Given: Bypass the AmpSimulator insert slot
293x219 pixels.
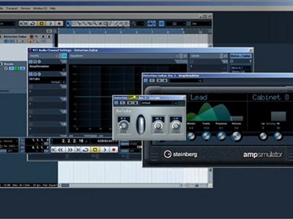Looking at the screenshot, I should [35, 61].
